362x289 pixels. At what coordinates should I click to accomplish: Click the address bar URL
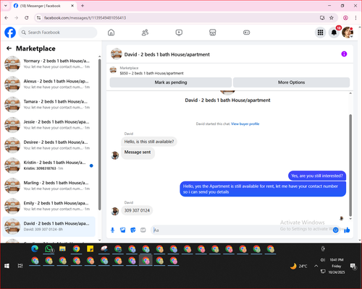85,18
